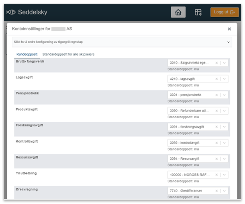The height and width of the screenshot is (204, 245).
Task: Open the table settings icon
Action: coord(198,12)
